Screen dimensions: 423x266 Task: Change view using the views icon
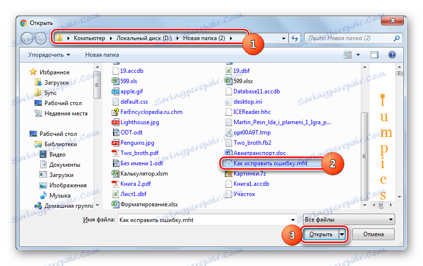click(x=348, y=55)
